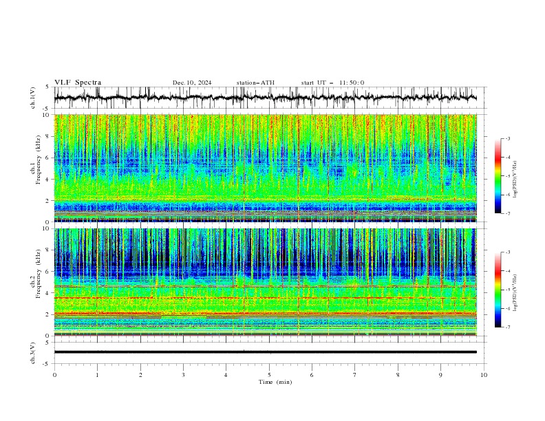Select the date "Dec. 10, 2024"
This screenshot has width=545, height=421.
pyautogui.click(x=192, y=83)
